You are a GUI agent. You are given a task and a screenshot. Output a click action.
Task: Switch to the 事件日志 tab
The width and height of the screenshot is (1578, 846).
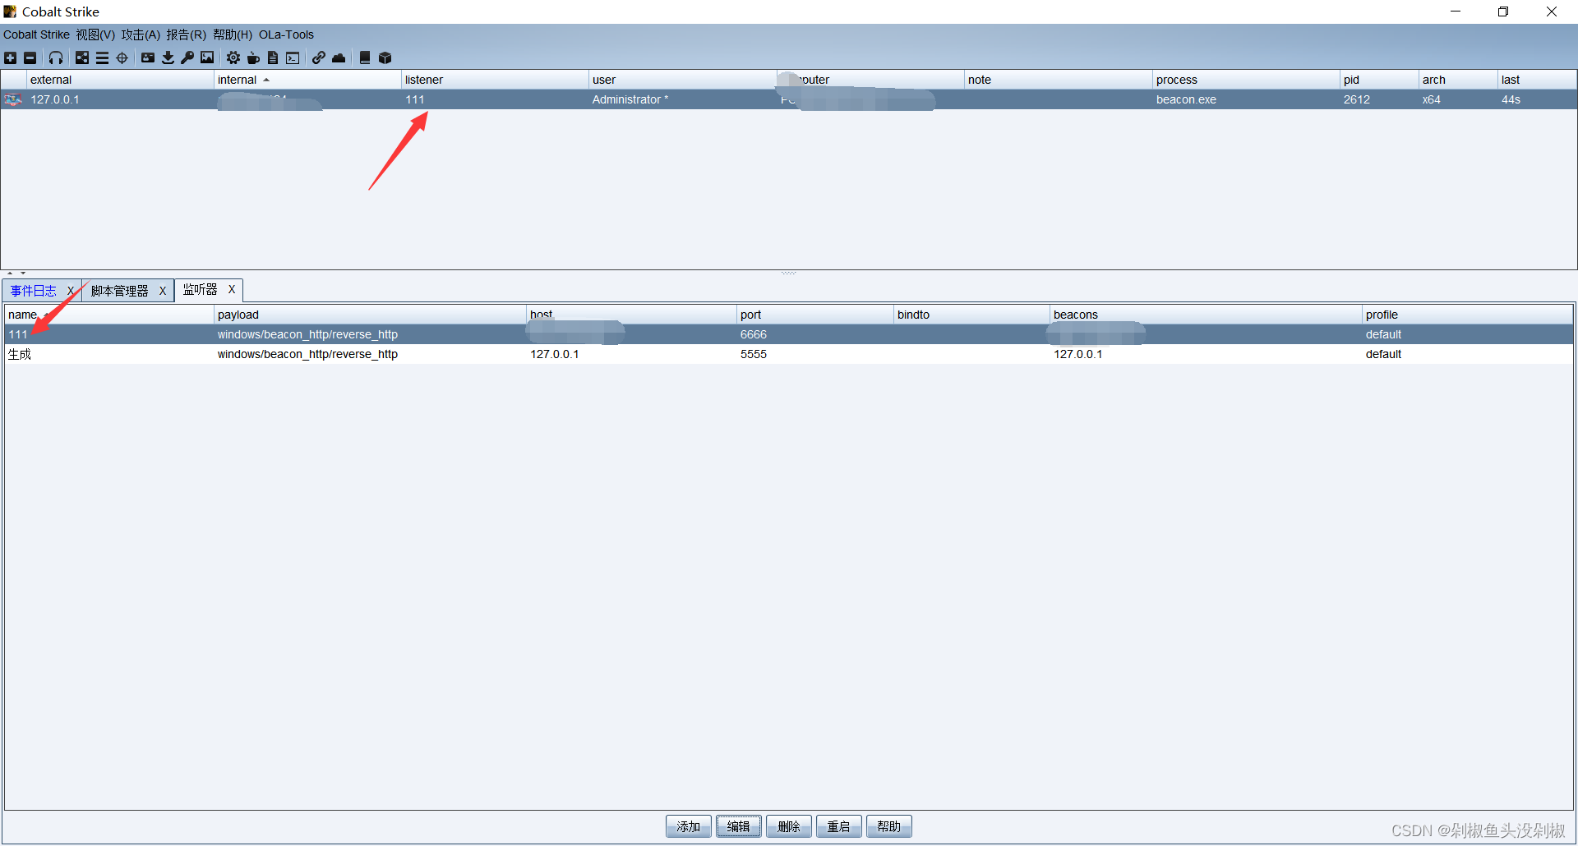click(34, 291)
